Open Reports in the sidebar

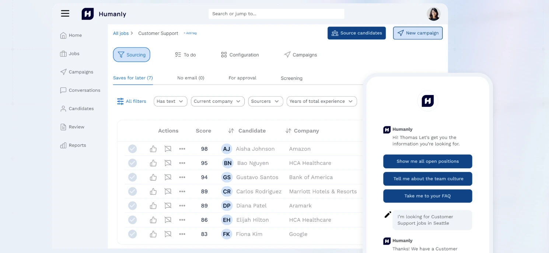[x=73, y=145]
